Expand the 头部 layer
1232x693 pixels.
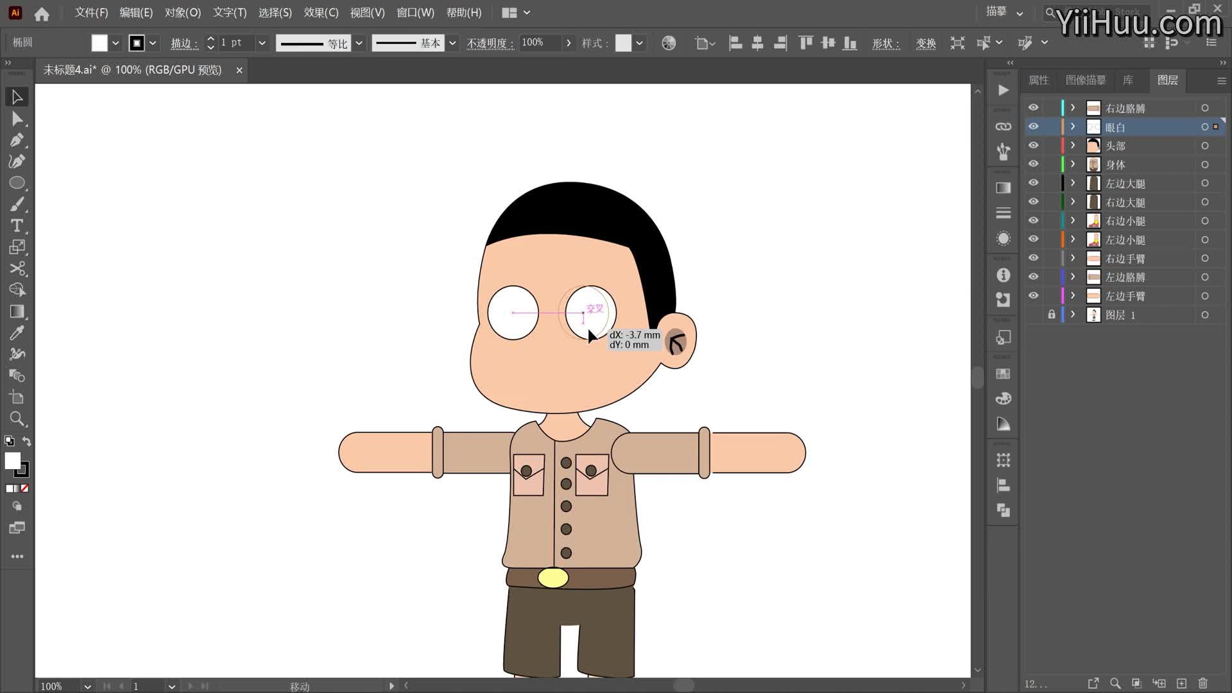[x=1072, y=145]
